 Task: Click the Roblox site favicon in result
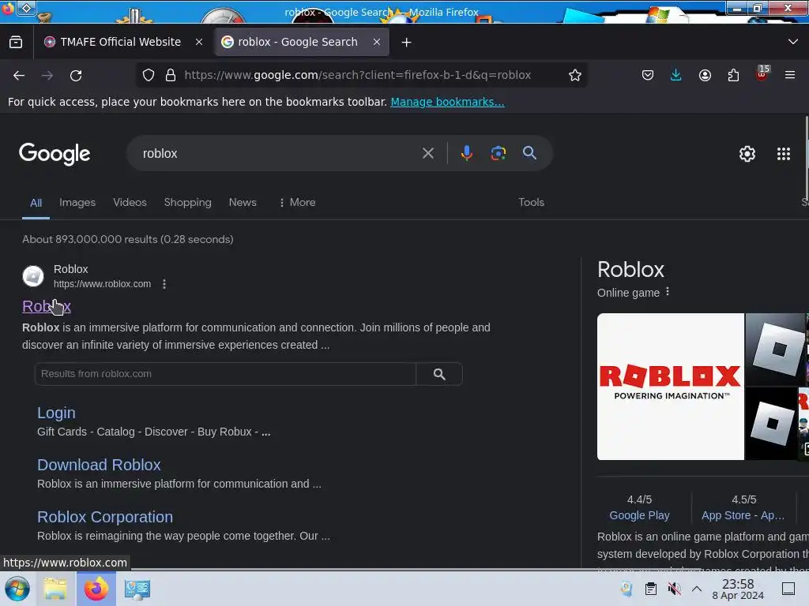pos(33,276)
